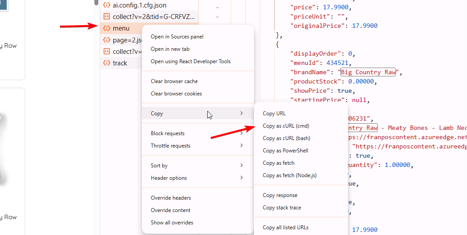Image resolution: width=467 pixels, height=235 pixels.
Task: Select Copy as fetch (Node.js)
Action: click(289, 175)
